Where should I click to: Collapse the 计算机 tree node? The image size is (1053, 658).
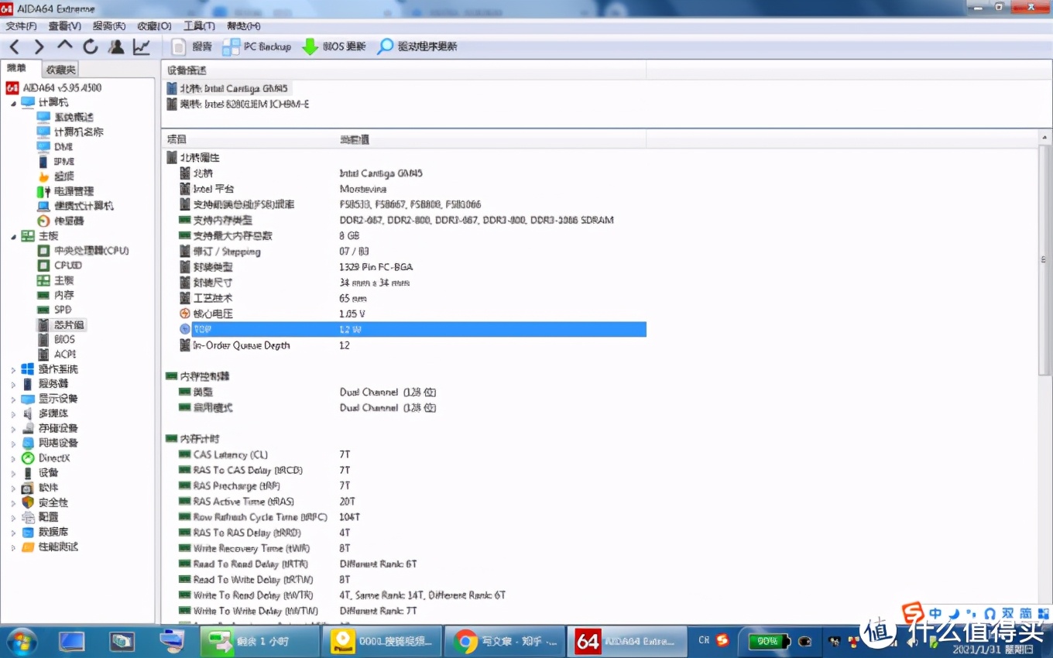(x=13, y=103)
